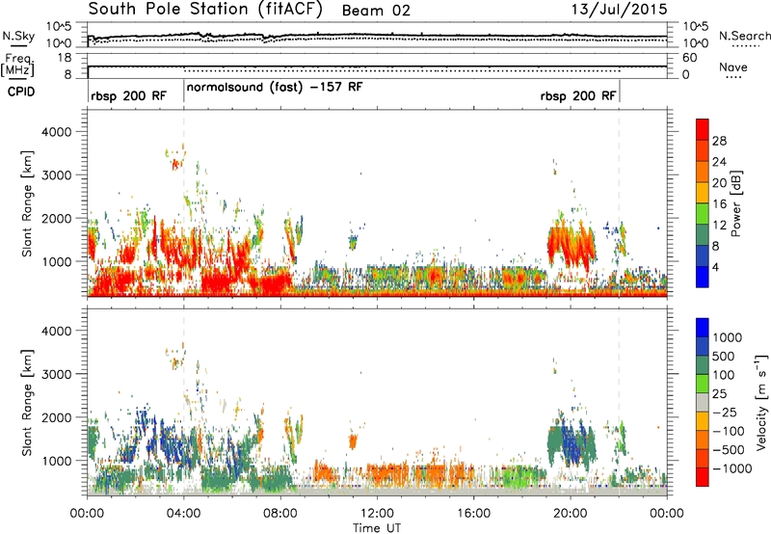Viewport: 771px width, 534px height.
Task: Click the '28' label on Power colorbar
Action: click(719, 141)
